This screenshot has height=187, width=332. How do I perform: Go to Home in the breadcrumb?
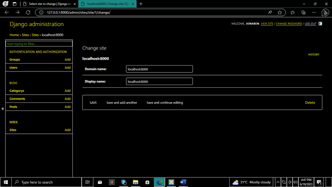click(x=14, y=35)
